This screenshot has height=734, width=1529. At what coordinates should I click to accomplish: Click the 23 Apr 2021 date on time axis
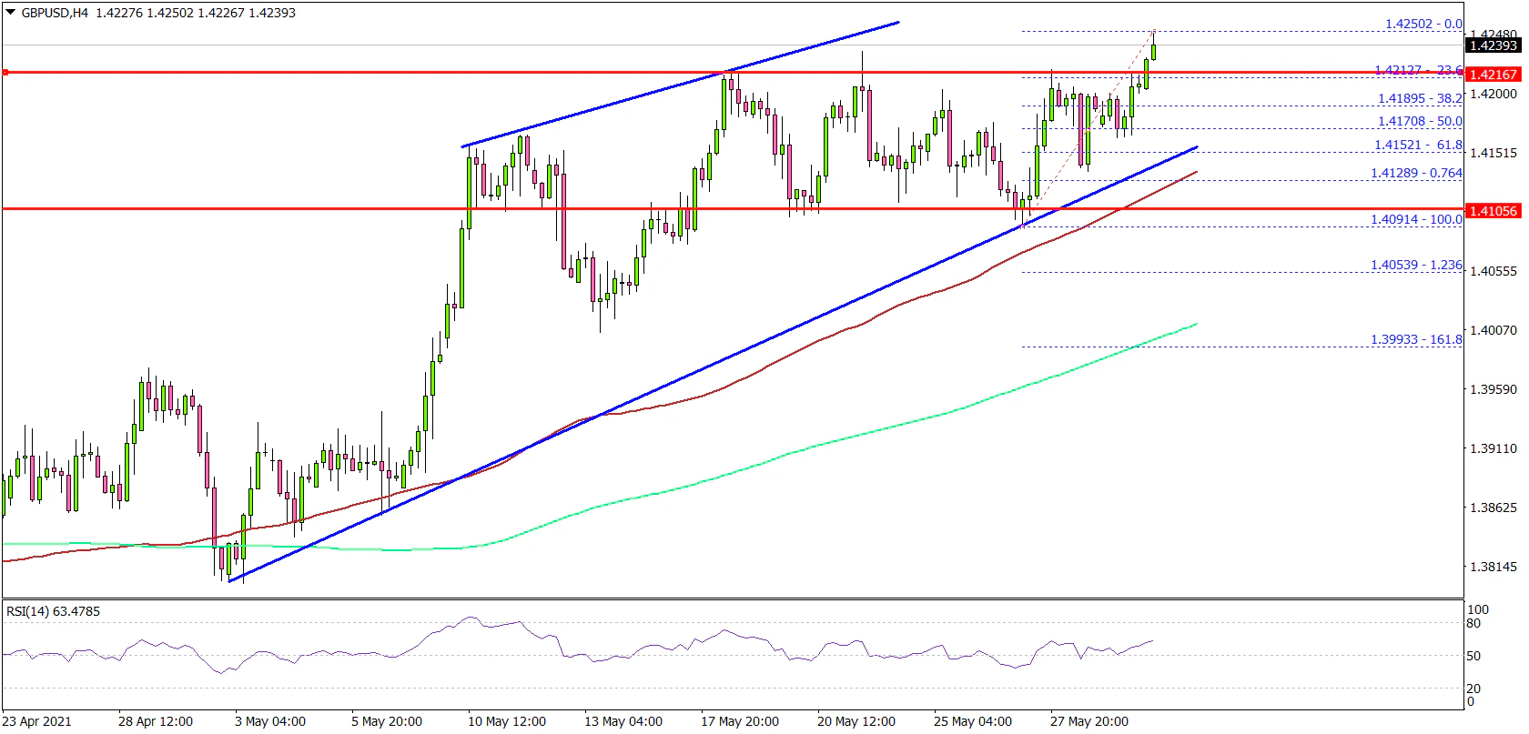coord(36,721)
